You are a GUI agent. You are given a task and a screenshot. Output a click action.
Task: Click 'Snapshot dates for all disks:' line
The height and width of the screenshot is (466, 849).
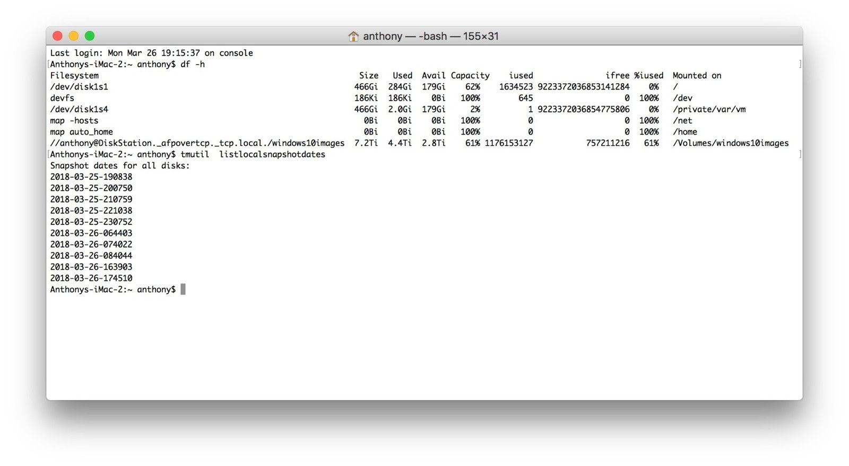[120, 165]
